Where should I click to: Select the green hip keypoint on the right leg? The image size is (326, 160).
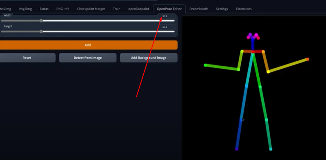pos(260,87)
